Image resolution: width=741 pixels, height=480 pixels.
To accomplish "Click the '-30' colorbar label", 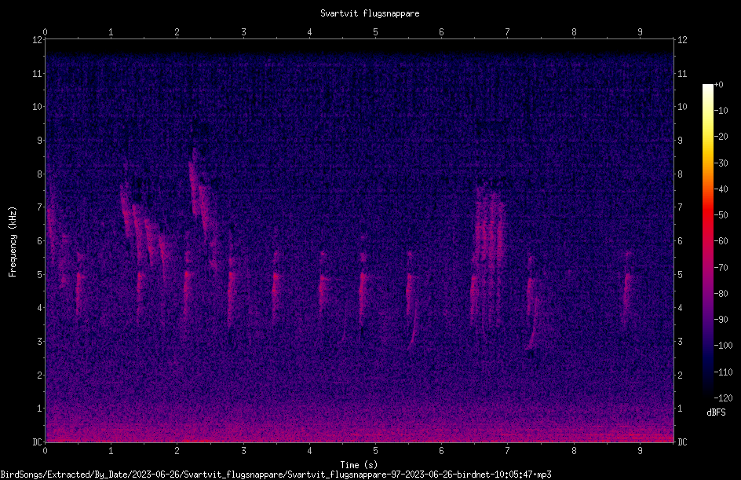I will click(x=721, y=163).
